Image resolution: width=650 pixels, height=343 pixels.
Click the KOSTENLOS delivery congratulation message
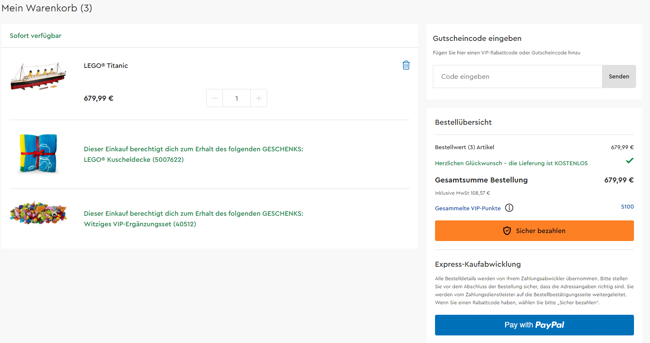point(511,163)
